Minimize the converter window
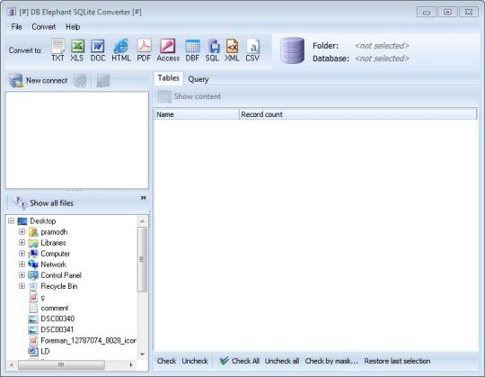The height and width of the screenshot is (377, 485). click(x=427, y=12)
